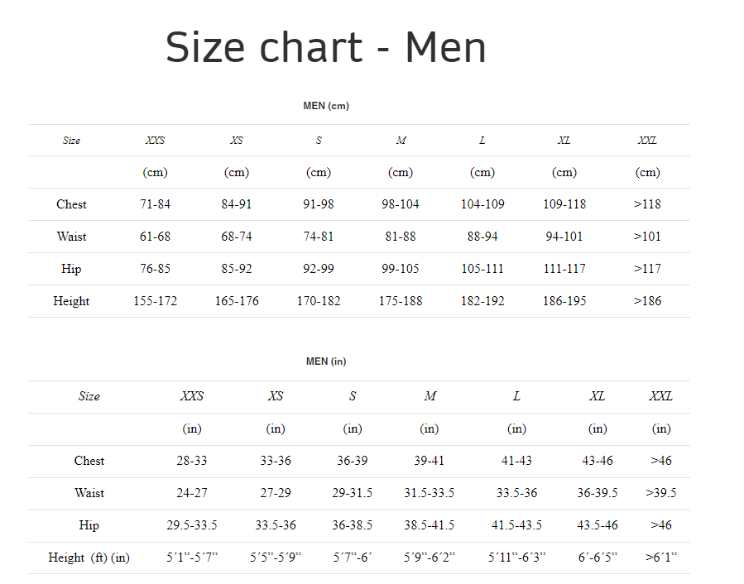The width and height of the screenshot is (744, 584).
Task: Click the S column header in inches table
Action: pos(352,396)
